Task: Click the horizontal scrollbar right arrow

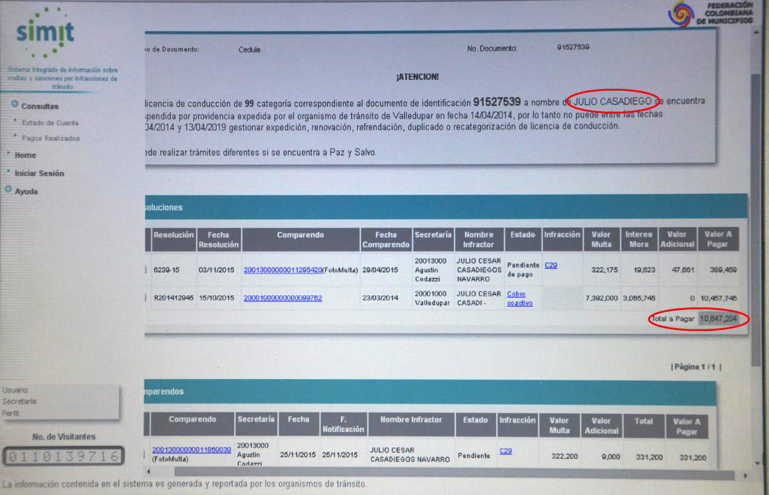Action: click(x=746, y=475)
